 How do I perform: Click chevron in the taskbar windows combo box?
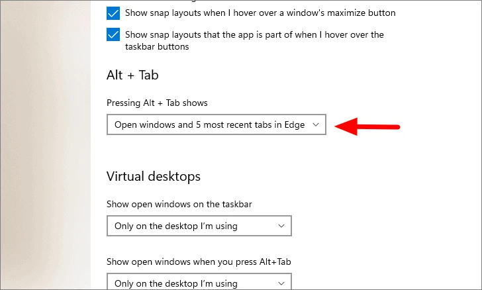pyautogui.click(x=281, y=226)
